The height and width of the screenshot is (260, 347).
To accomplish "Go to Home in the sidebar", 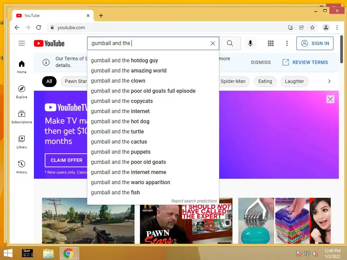I will pos(22,67).
